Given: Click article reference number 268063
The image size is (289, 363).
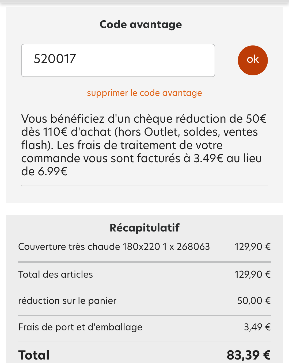Looking at the screenshot, I should pyautogui.click(x=193, y=247).
